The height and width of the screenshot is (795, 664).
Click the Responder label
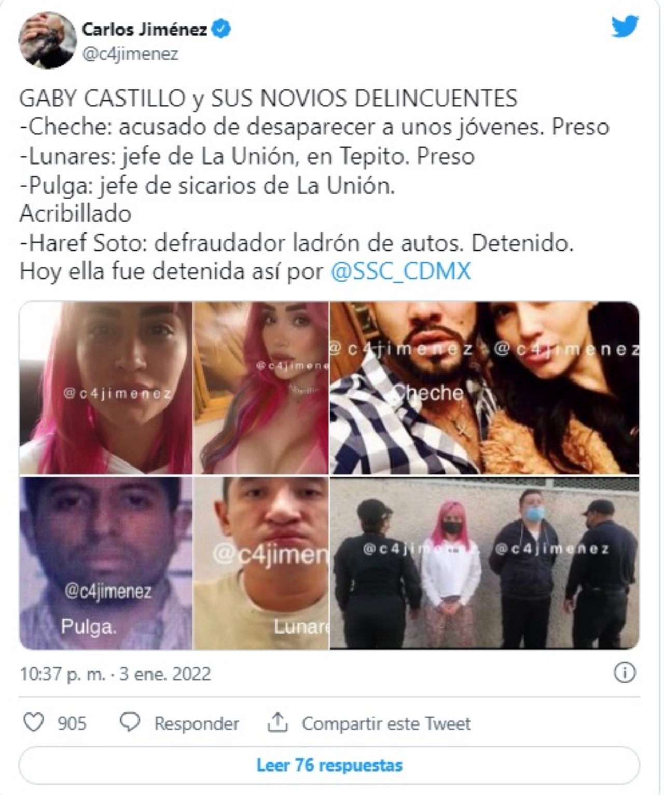tap(196, 723)
